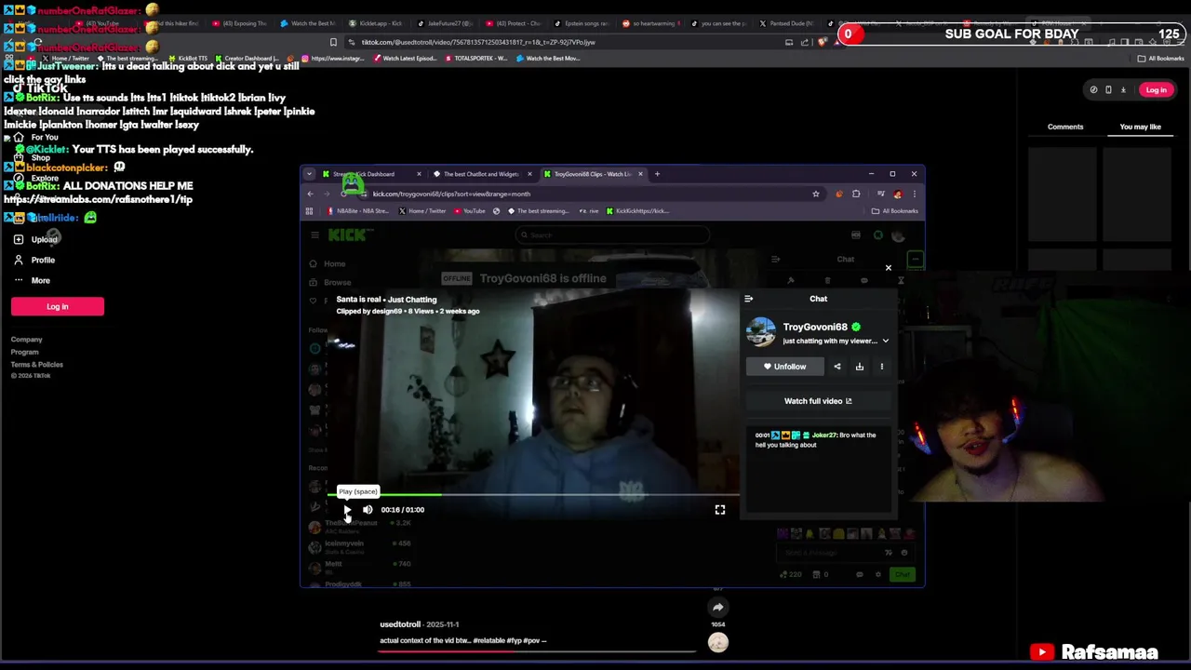Open the Kick sidebar hamburger menu
Image resolution: width=1191 pixels, height=670 pixels.
[315, 235]
